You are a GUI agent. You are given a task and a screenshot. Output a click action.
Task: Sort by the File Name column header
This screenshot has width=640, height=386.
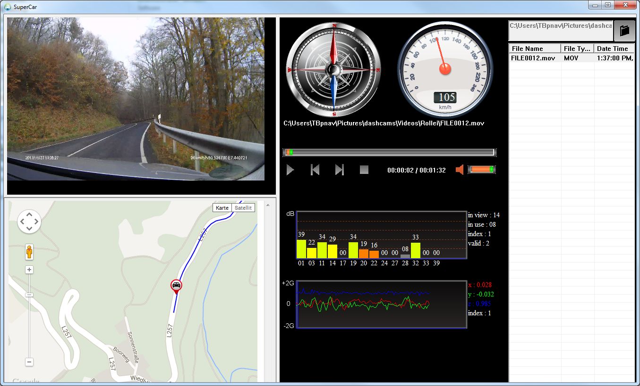click(534, 49)
